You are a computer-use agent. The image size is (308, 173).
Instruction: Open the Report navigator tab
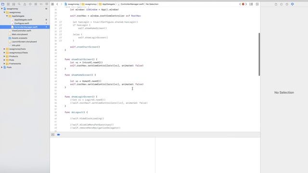tap(47, 4)
